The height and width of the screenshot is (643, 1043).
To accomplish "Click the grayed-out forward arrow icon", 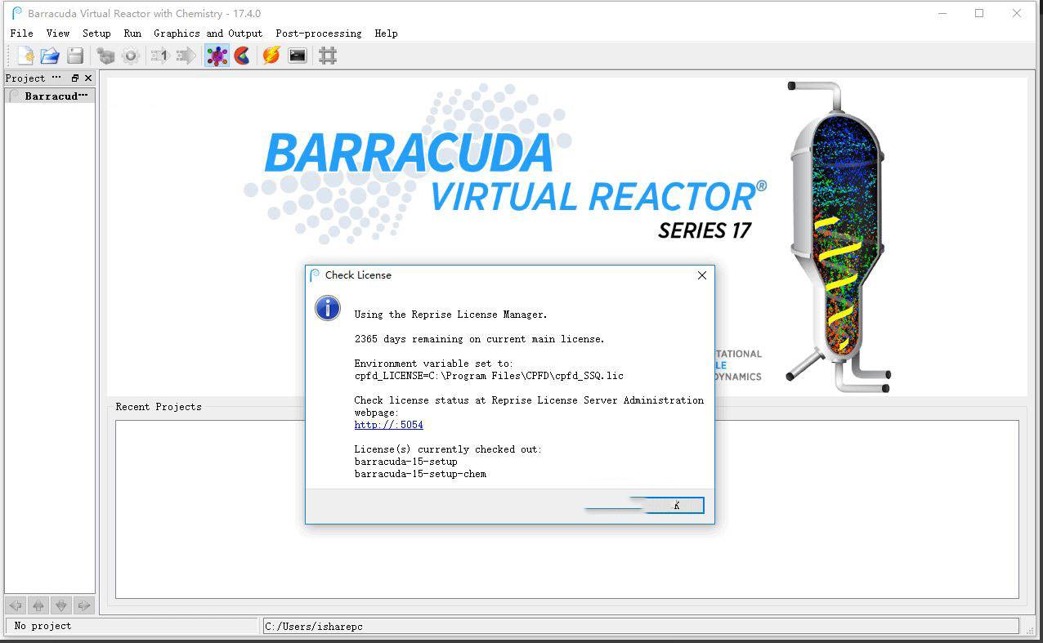I will 186,56.
